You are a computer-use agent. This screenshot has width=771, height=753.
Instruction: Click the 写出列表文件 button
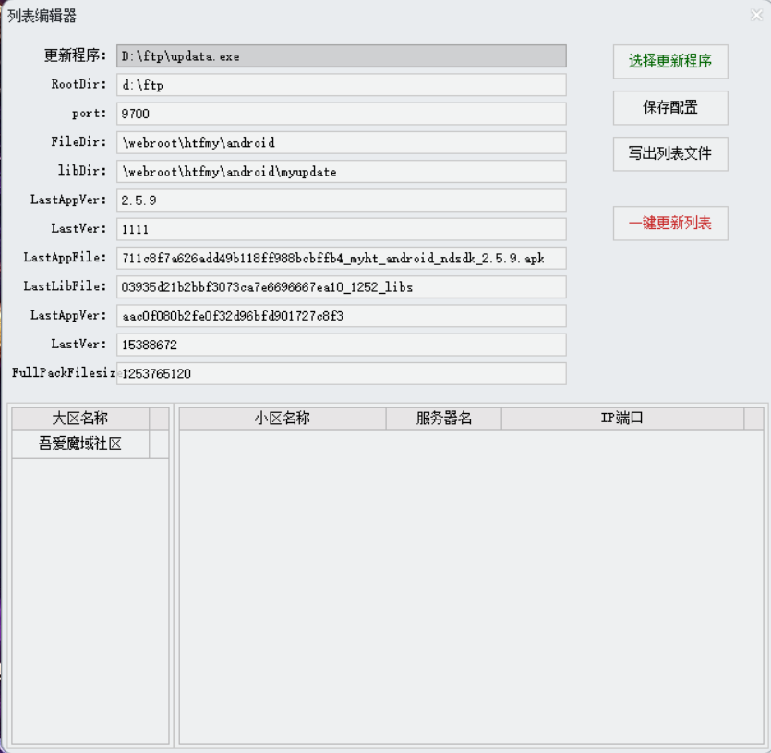[x=670, y=154]
